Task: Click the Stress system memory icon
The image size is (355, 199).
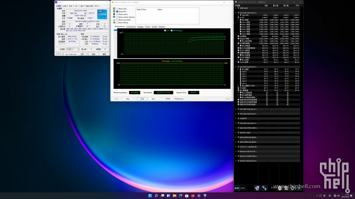Action: pos(114,17)
